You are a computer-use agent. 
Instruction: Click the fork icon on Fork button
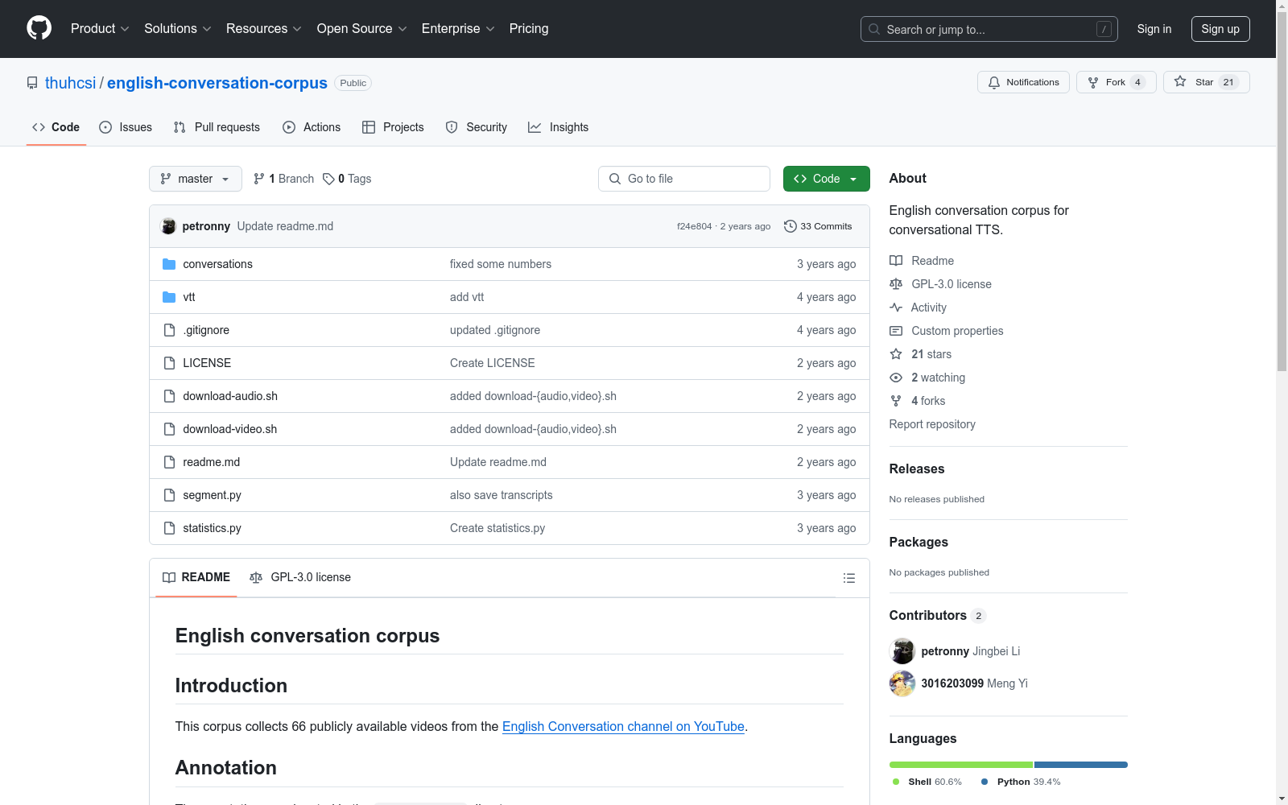[1093, 82]
